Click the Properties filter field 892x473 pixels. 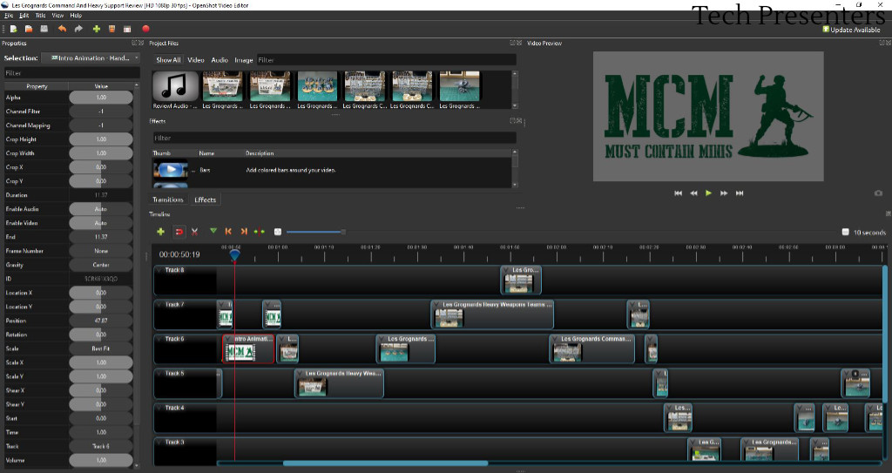coord(71,73)
